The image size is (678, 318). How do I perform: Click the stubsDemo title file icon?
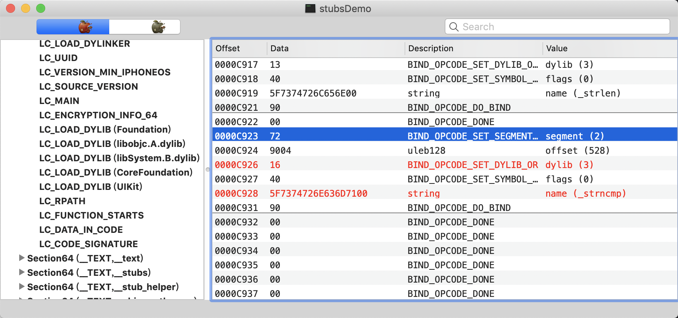click(x=310, y=9)
